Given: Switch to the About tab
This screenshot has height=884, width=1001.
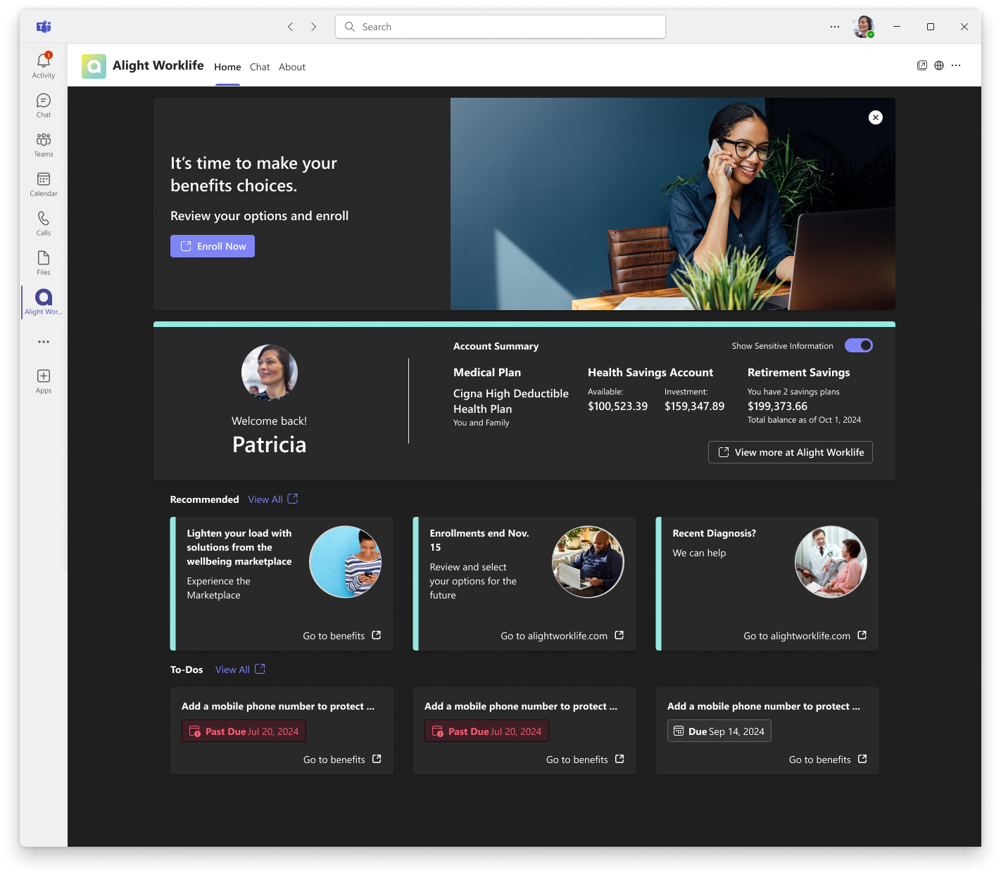Looking at the screenshot, I should (x=292, y=67).
